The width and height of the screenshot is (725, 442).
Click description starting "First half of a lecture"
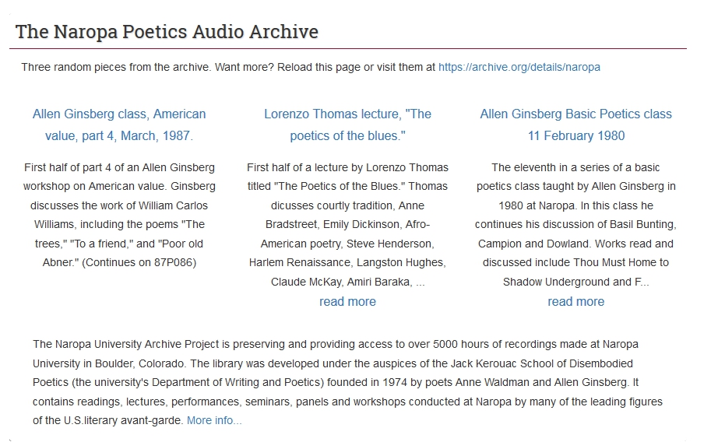347,224
